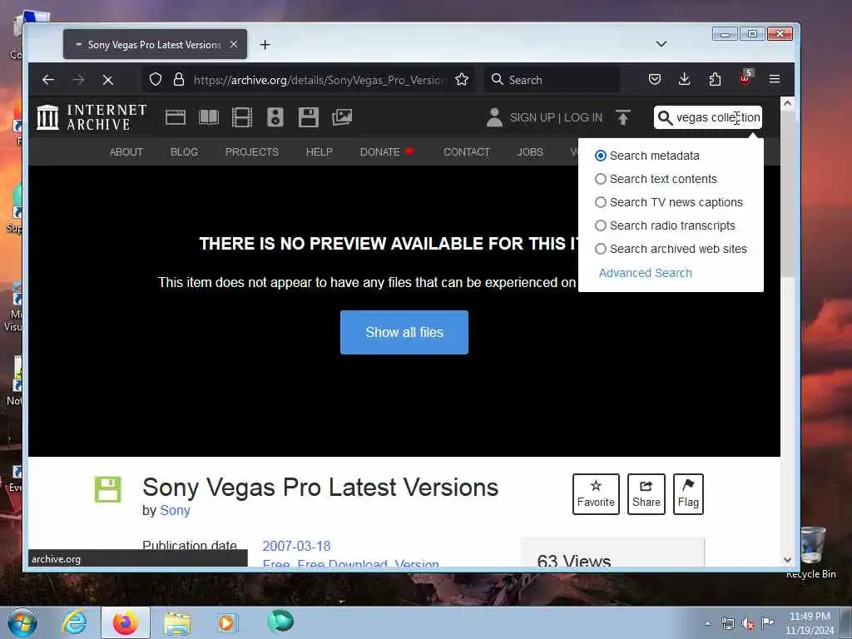Click the Favorite button
The width and height of the screenshot is (852, 639).
(x=596, y=494)
